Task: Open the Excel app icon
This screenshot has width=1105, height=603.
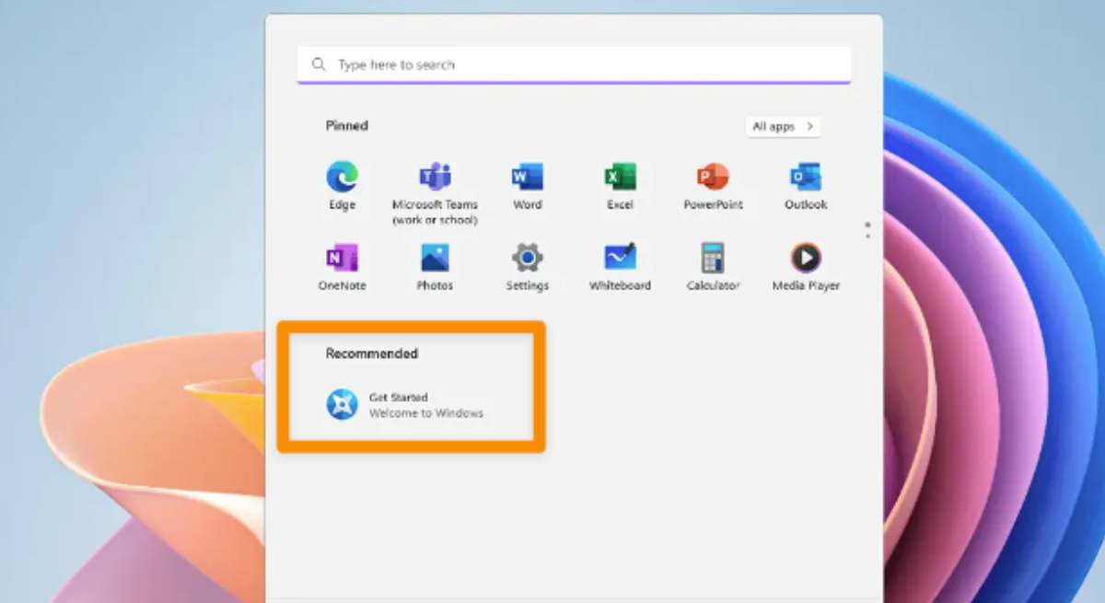Action: pyautogui.click(x=620, y=177)
